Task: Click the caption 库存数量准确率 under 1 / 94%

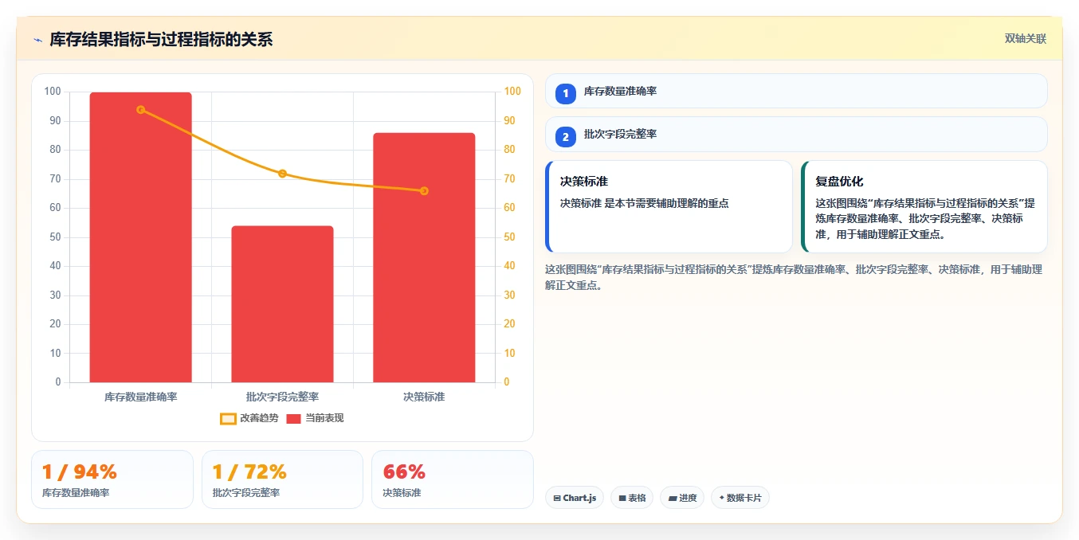Action: pyautogui.click(x=76, y=493)
